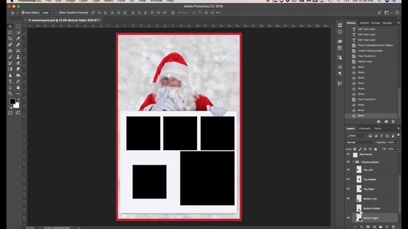Click the white background color swatch
Image resolution: width=408 pixels, height=229 pixels.
[x=17, y=106]
